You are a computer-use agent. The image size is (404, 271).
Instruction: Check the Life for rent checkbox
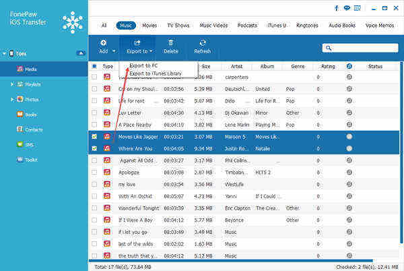tap(94, 101)
